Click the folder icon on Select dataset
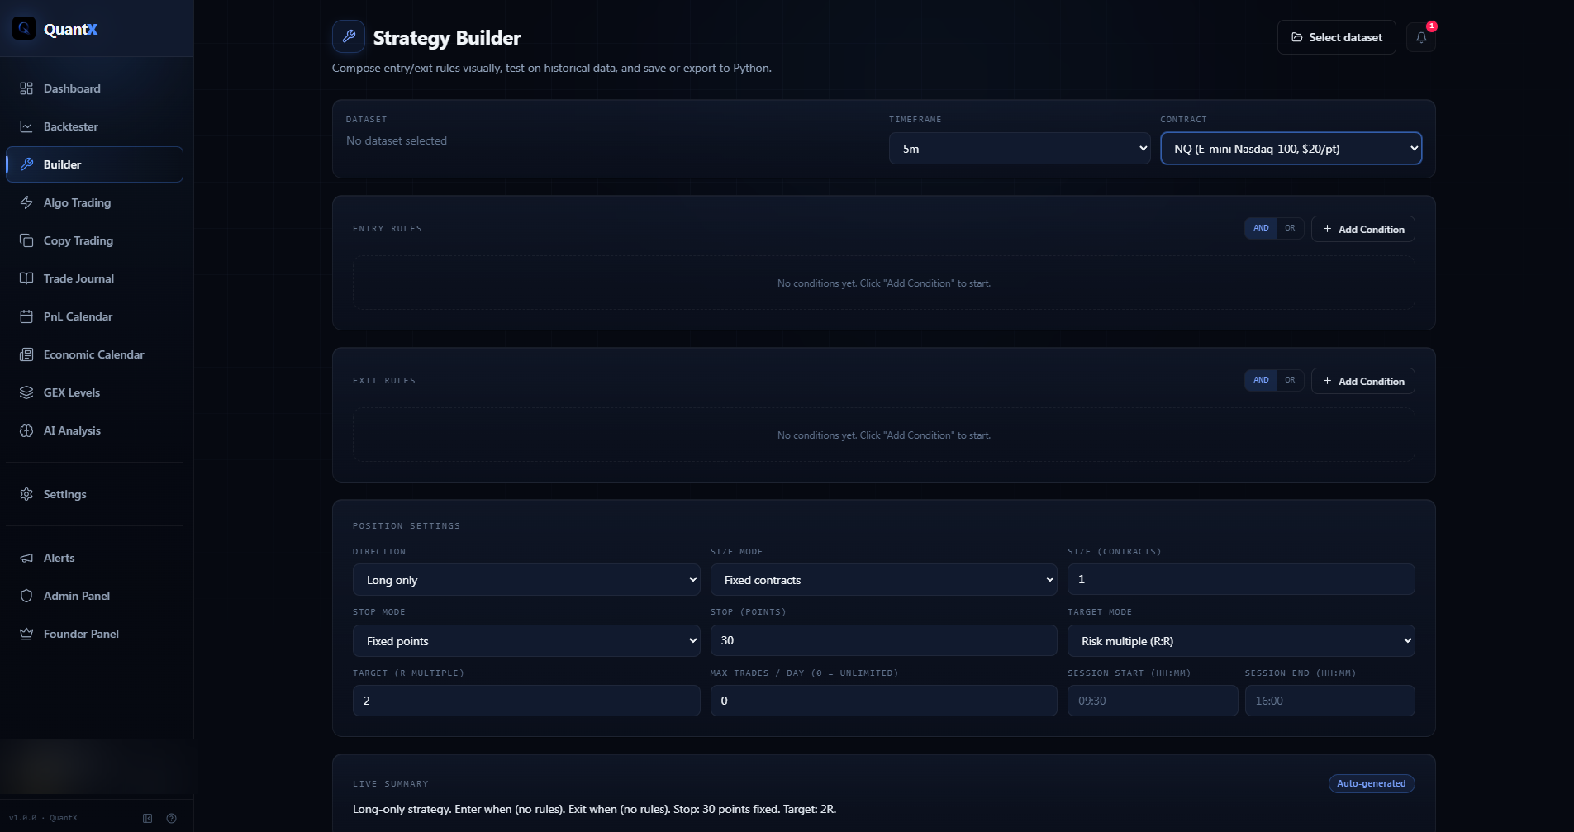 1297,37
